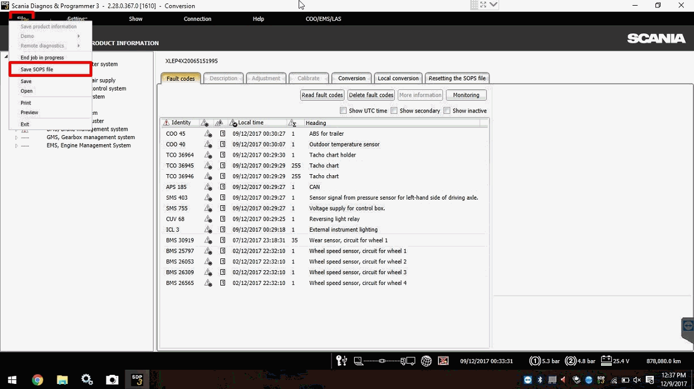Sort by the Local time column header
Viewport: 694px width, 389px height.
point(258,123)
